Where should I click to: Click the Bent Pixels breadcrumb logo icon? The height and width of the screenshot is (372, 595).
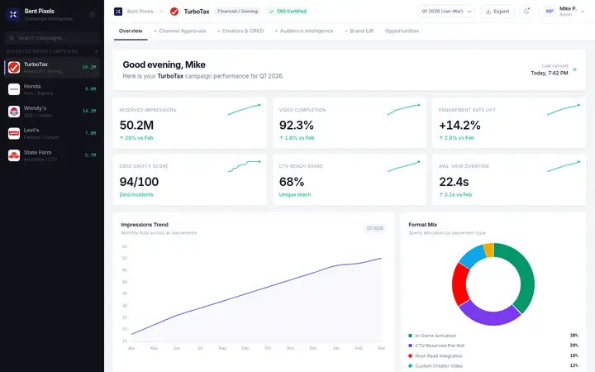[x=118, y=12]
